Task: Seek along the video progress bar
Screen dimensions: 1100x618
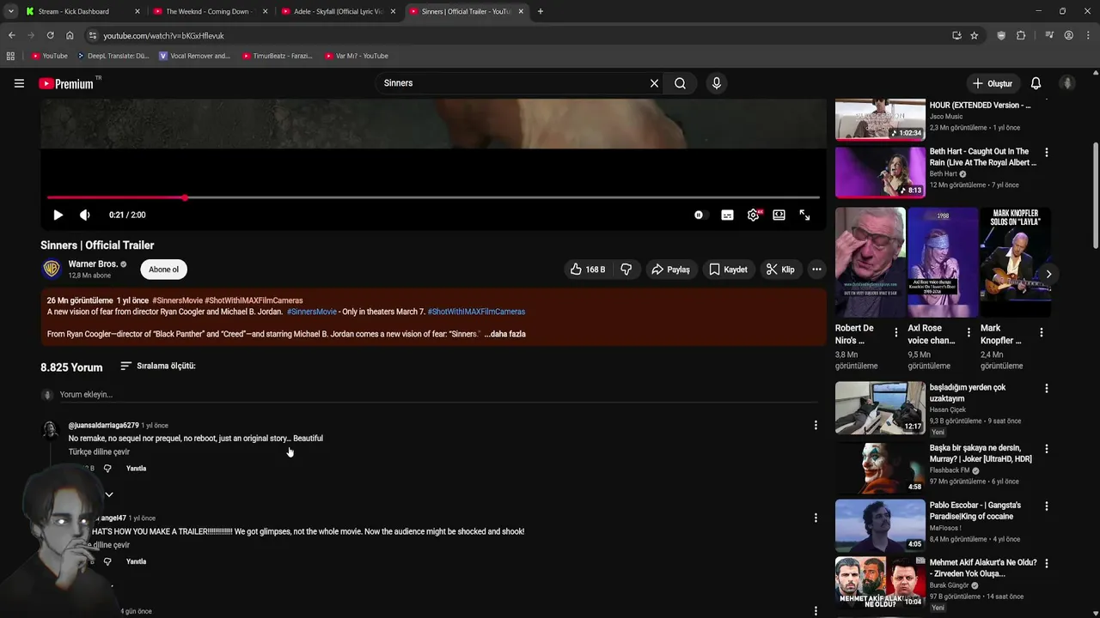Action: [433, 197]
